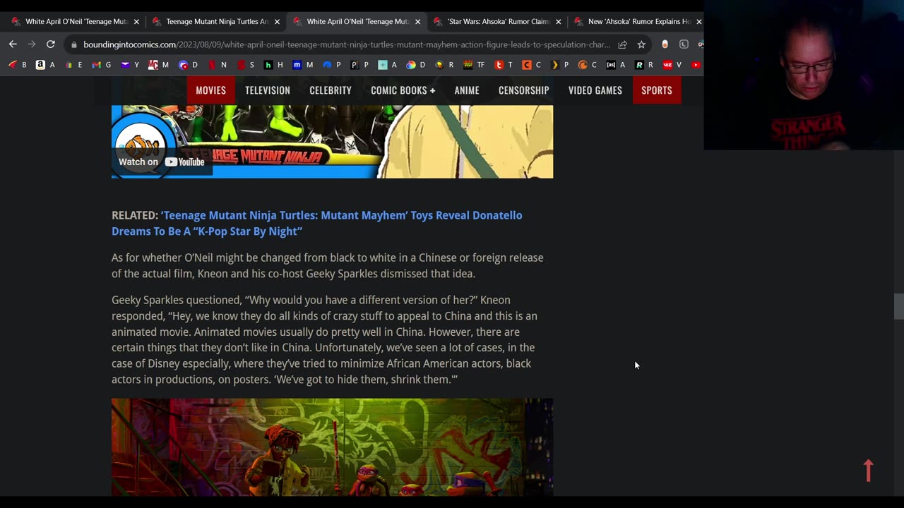Viewport: 904px width, 508px height.
Task: Open the blue 'm' bookmark labeled M
Action: [x=302, y=65]
